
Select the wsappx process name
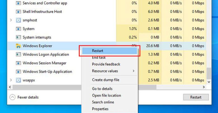[29, 80]
